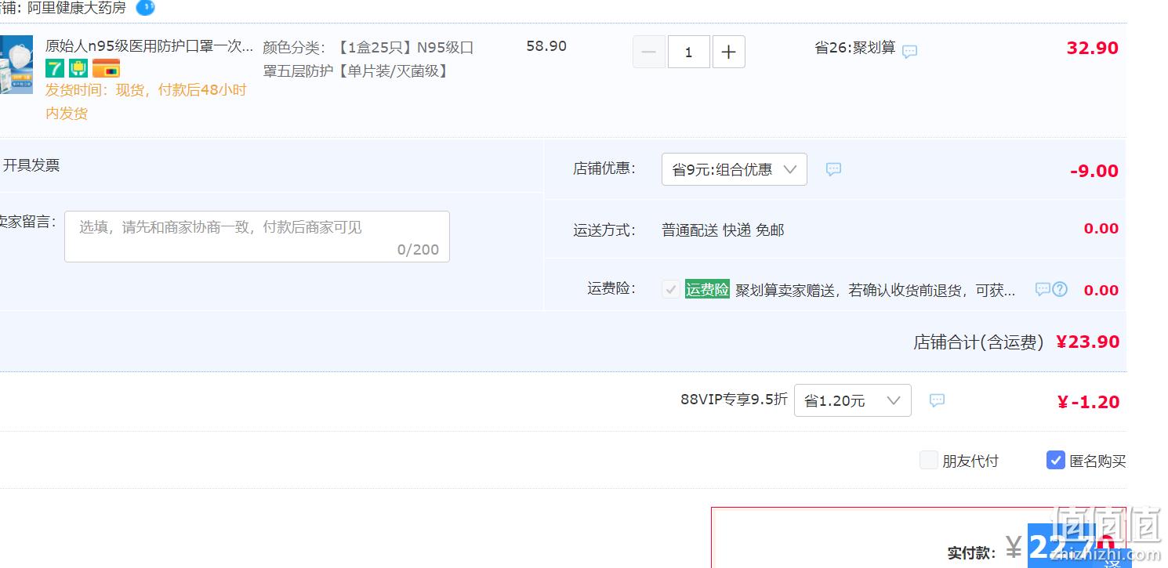Click the 普通配送 快递 免邮 shipping method text

click(x=723, y=230)
